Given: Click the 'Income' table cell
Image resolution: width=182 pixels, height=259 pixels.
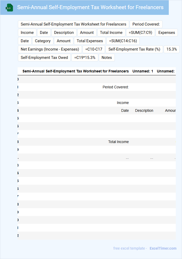Looking at the screenshot, I should coord(123,103).
